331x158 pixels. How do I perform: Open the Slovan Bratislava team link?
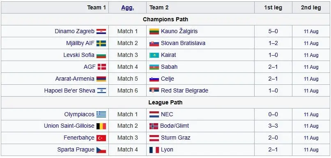coord(183,43)
